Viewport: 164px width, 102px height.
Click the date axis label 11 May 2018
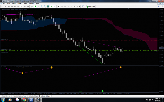pyautogui.click(x=84, y=94)
